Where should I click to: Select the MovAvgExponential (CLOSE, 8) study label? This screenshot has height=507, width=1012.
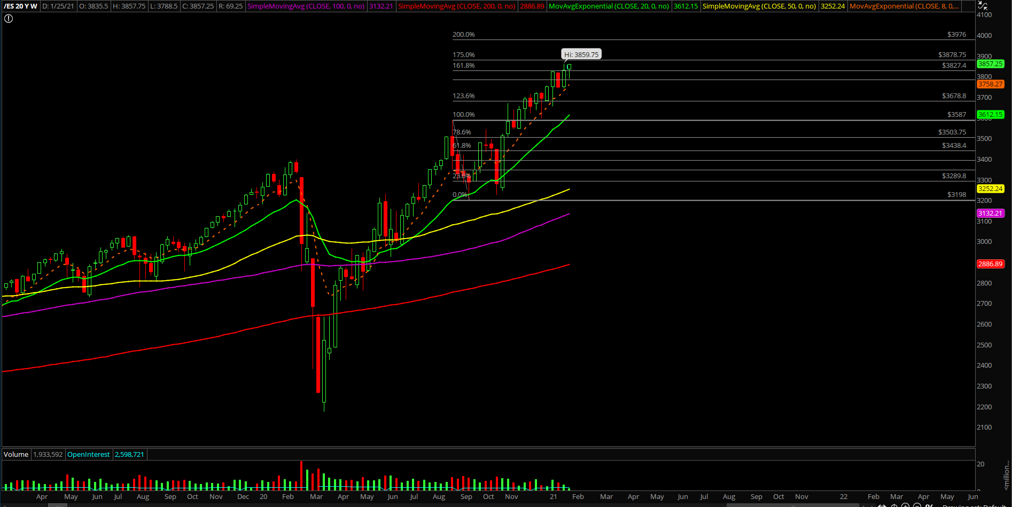[x=904, y=6]
